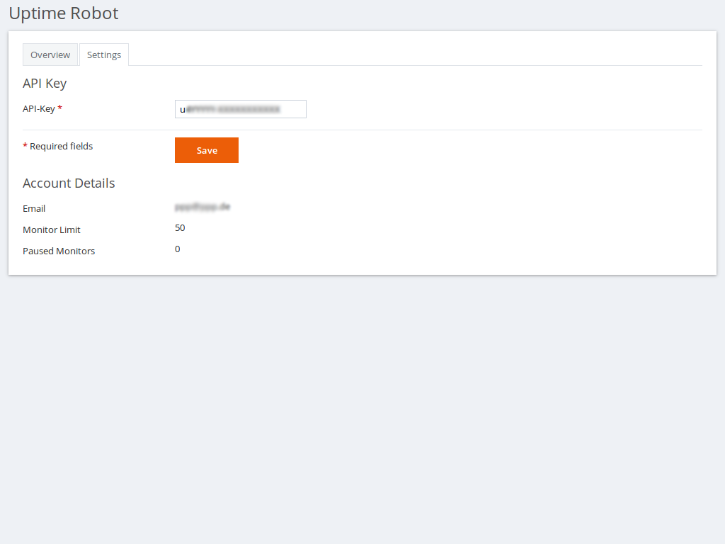
Task: Click the Account Details heading
Action: click(x=69, y=183)
